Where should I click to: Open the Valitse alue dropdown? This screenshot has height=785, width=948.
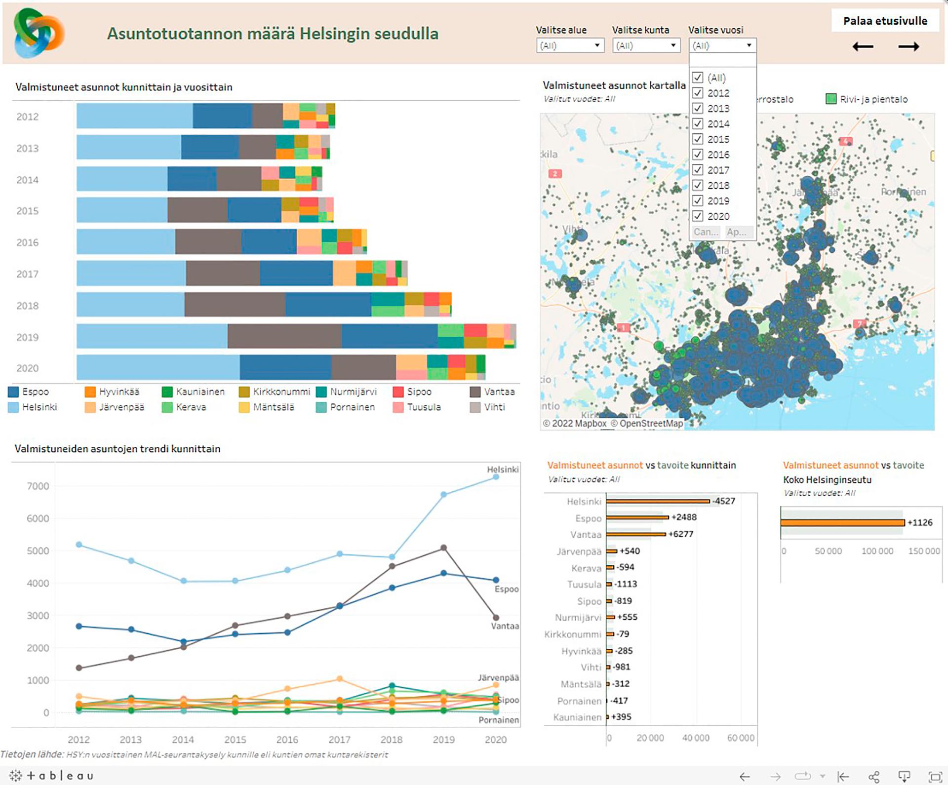[570, 45]
